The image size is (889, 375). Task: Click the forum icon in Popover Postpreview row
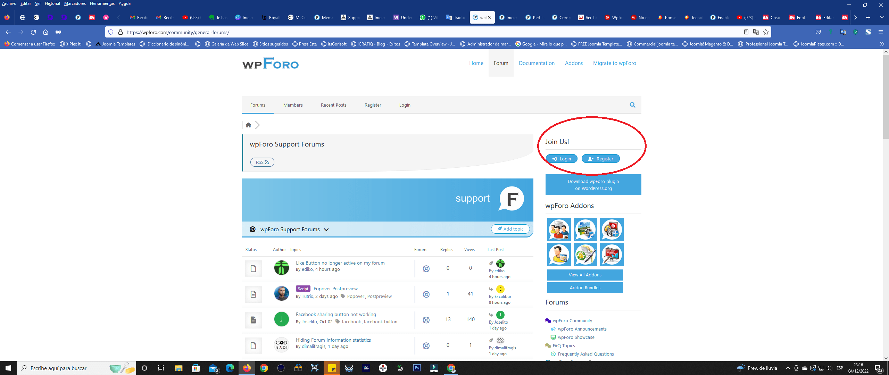pyautogui.click(x=426, y=294)
